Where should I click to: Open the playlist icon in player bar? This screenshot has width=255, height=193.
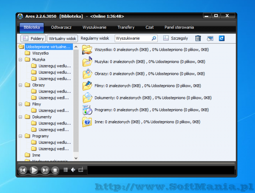pyautogui.click(x=66, y=170)
